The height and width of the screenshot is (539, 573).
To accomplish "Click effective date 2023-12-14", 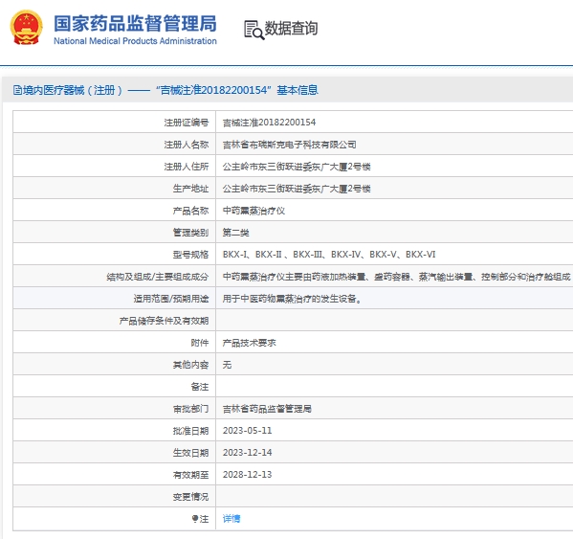I will point(248,453).
